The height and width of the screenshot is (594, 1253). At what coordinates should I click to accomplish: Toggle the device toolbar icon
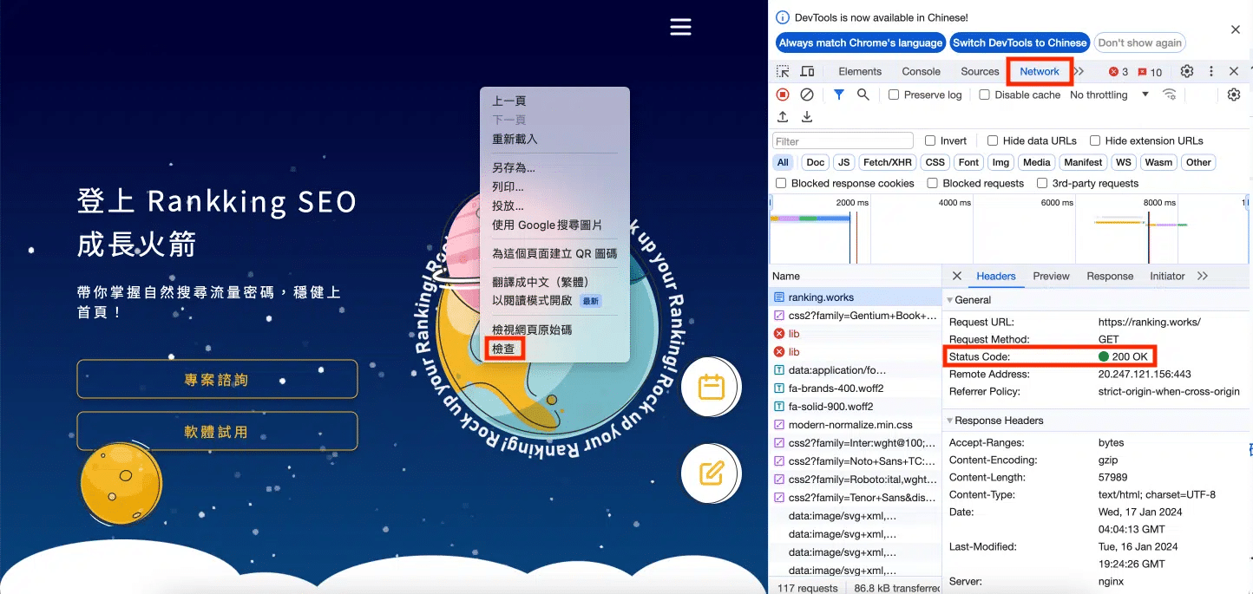807,71
